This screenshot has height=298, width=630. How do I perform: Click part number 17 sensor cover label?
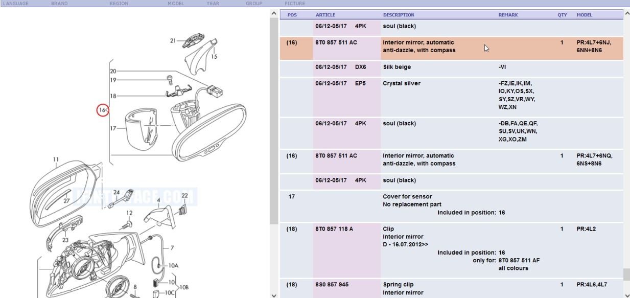[113, 128]
